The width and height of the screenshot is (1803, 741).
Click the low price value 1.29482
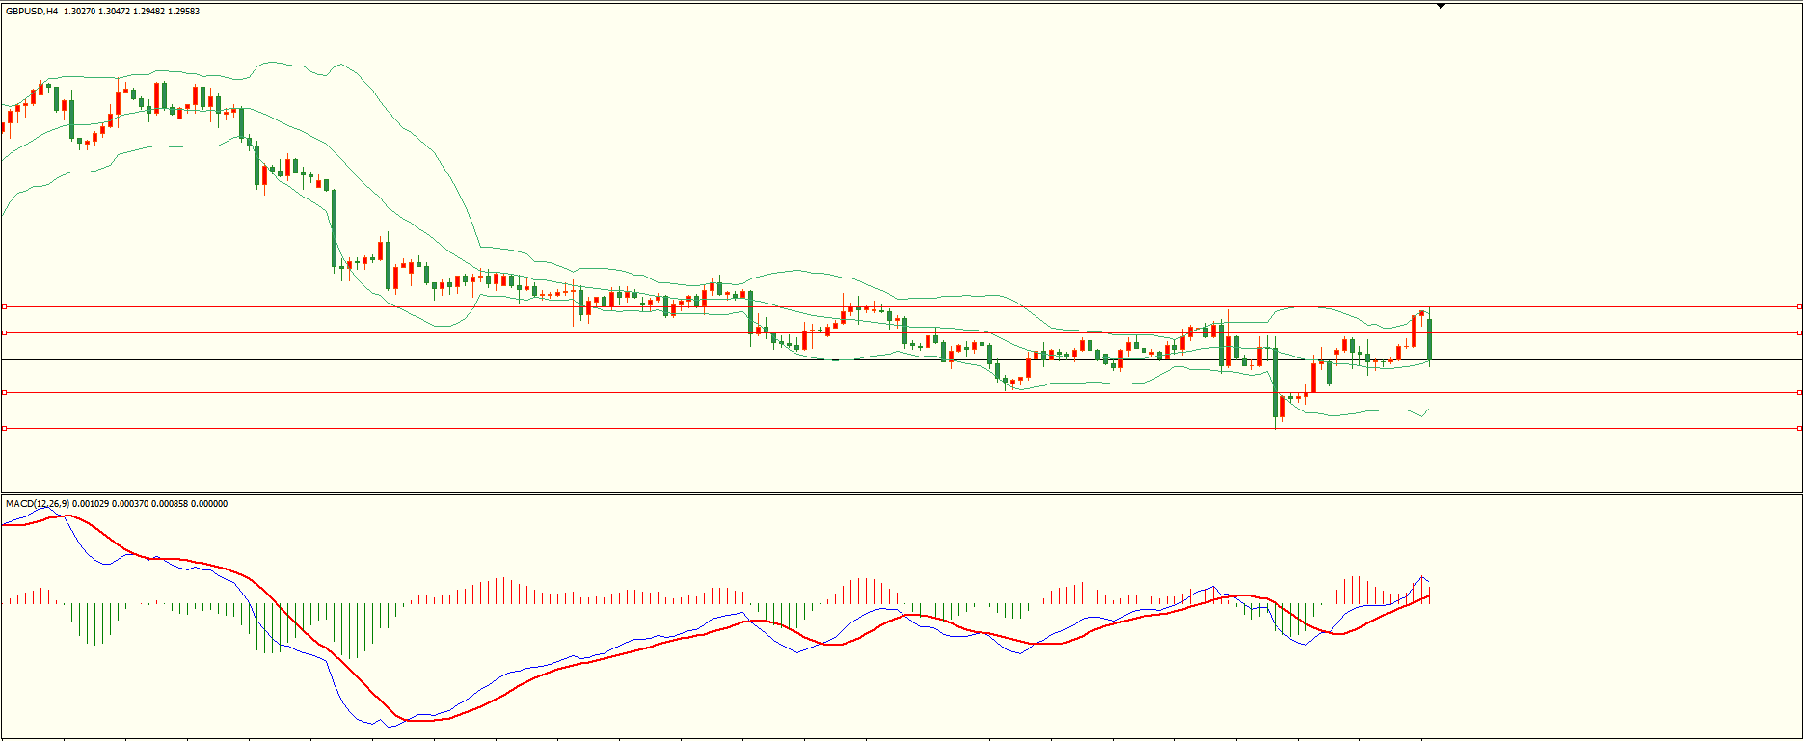[149, 12]
